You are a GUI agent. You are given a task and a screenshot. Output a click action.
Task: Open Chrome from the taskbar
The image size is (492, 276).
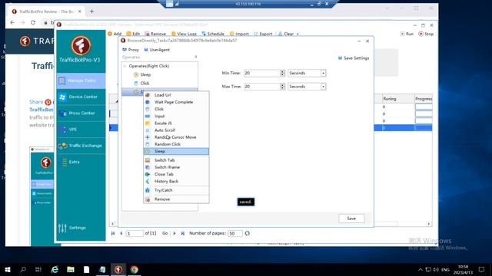(135, 269)
